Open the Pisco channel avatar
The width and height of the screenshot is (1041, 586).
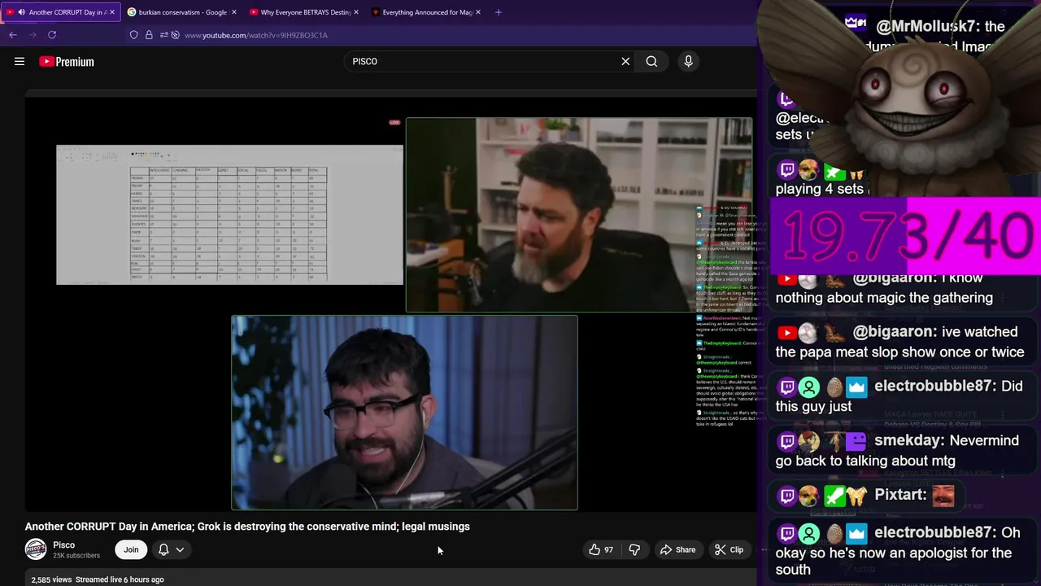[36, 549]
